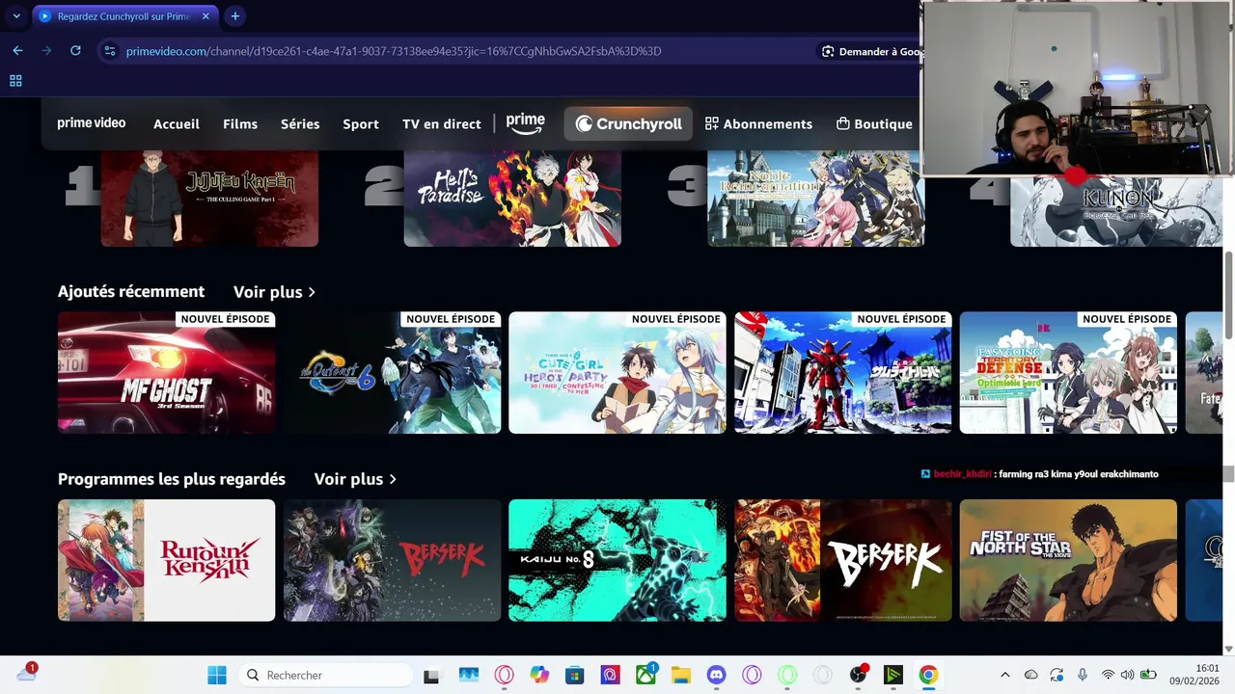Open the apps grid icon in bookmarks bar

[x=15, y=81]
